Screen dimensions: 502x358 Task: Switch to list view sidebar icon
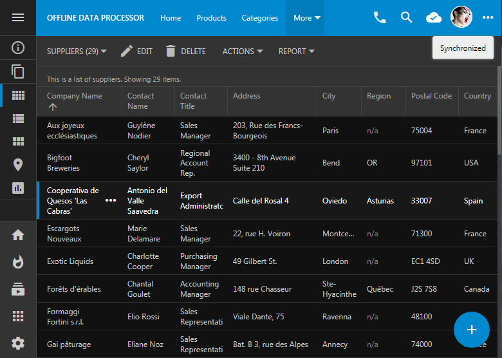point(18,118)
